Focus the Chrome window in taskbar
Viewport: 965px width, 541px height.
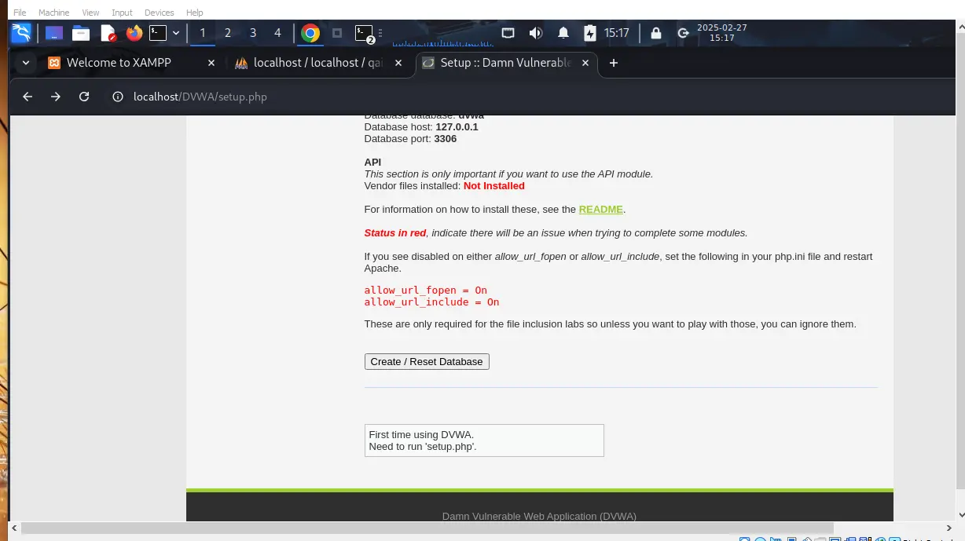click(310, 33)
